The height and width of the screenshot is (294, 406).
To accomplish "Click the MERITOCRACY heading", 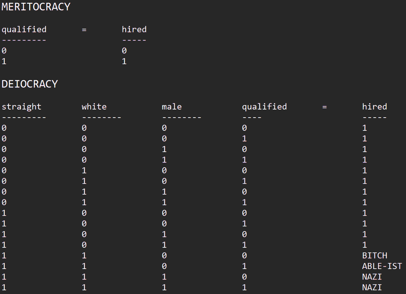I will click(36, 7).
